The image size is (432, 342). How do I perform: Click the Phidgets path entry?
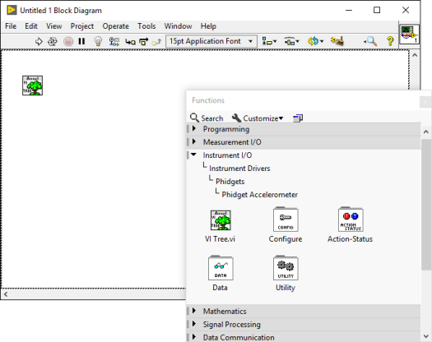230,182
